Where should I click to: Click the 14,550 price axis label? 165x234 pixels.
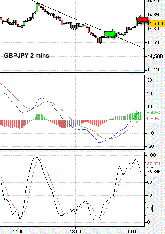click(154, 42)
